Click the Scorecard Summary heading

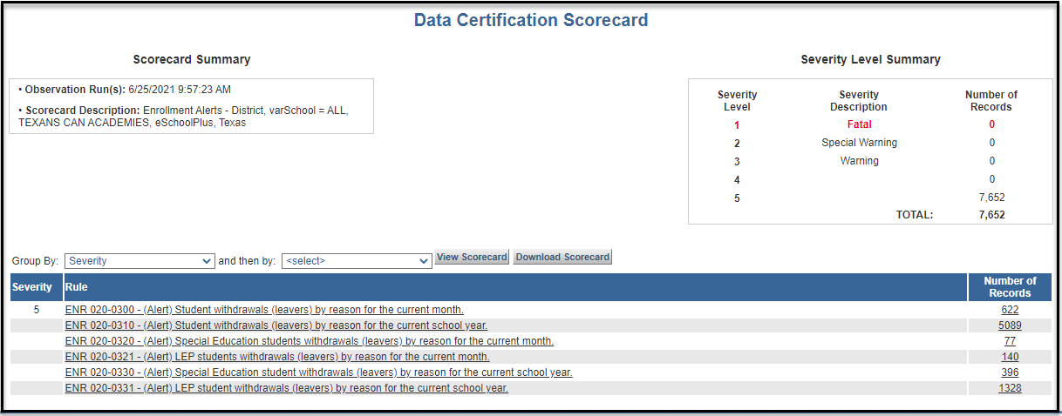point(192,60)
